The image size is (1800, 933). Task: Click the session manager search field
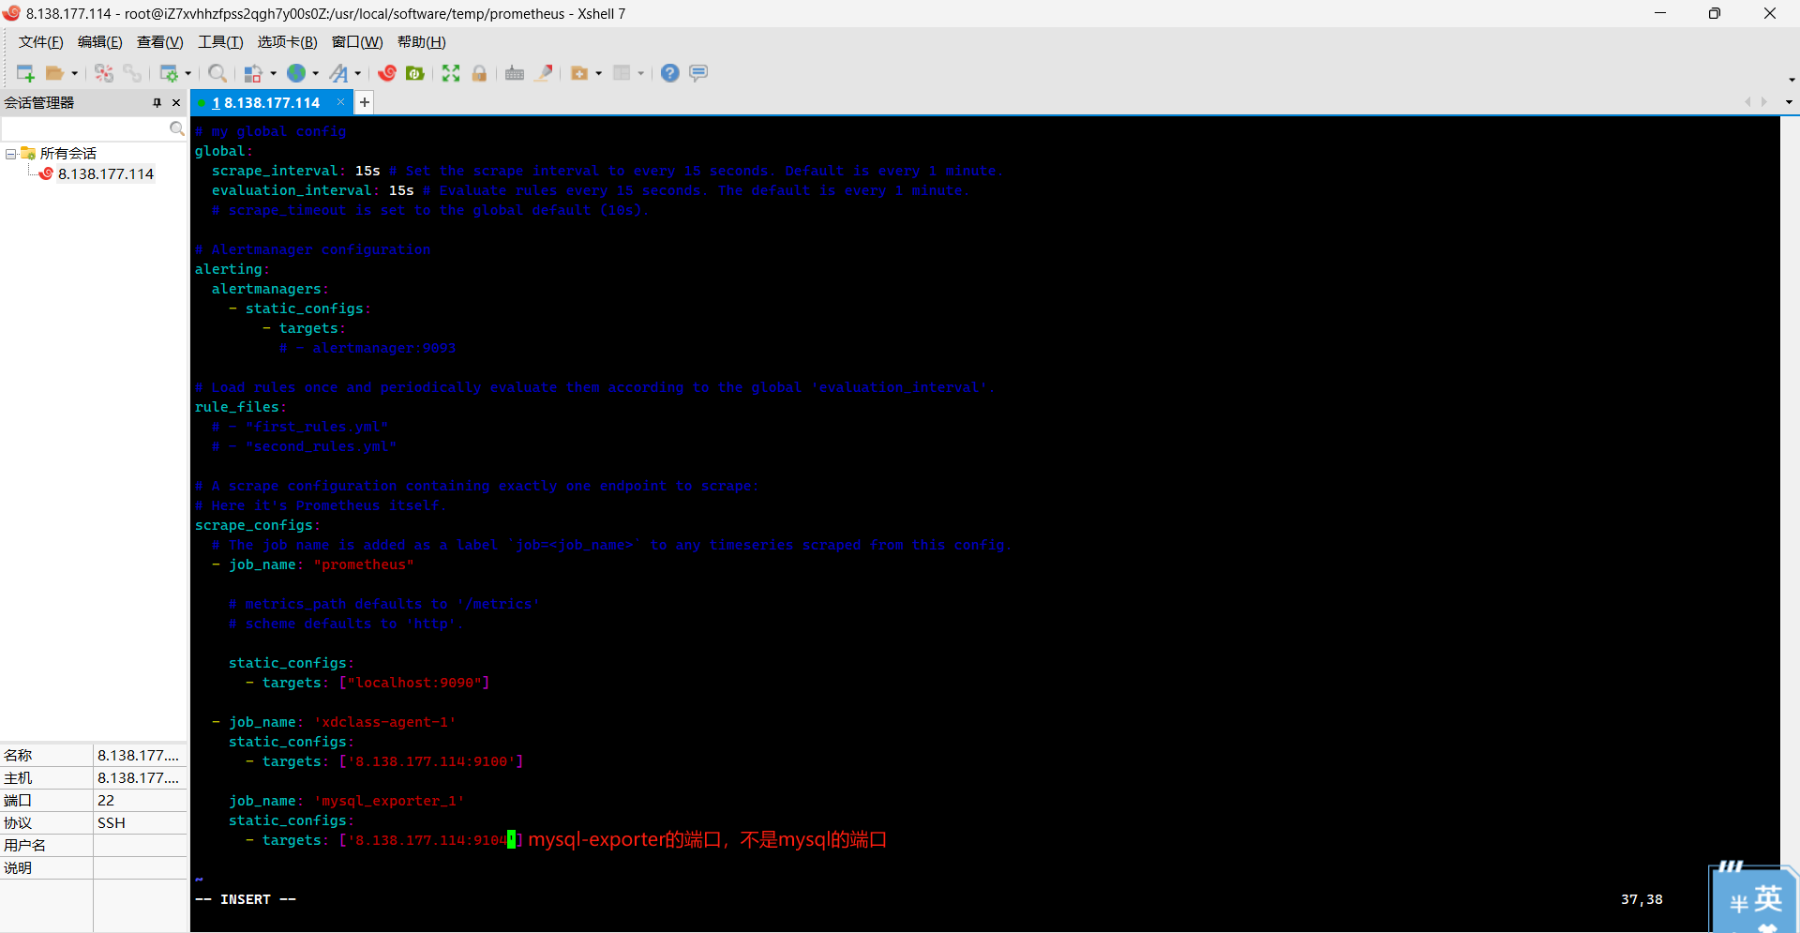(x=84, y=128)
